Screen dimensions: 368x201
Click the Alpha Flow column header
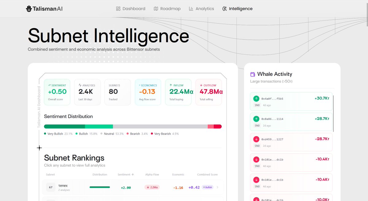click(152, 174)
